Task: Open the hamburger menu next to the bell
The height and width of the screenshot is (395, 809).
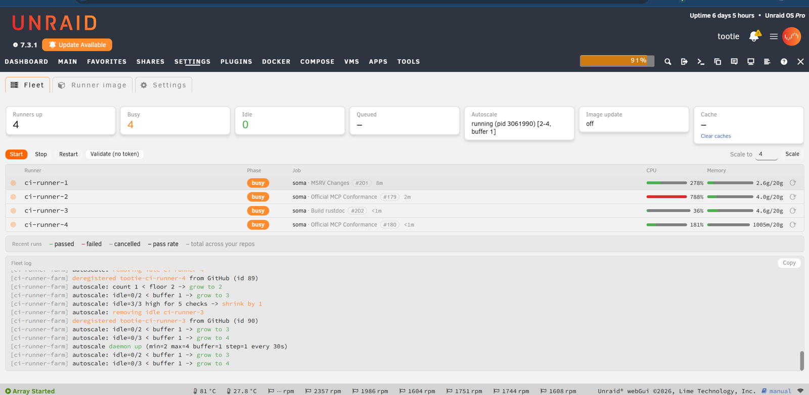Action: point(774,36)
